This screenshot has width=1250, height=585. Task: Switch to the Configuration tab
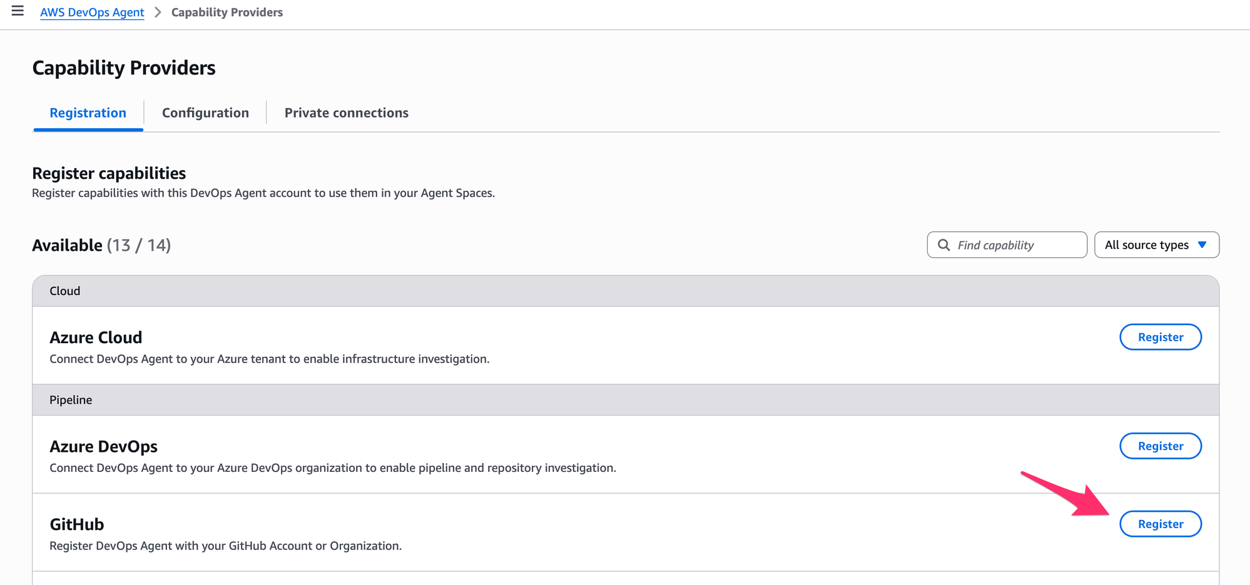click(x=205, y=113)
